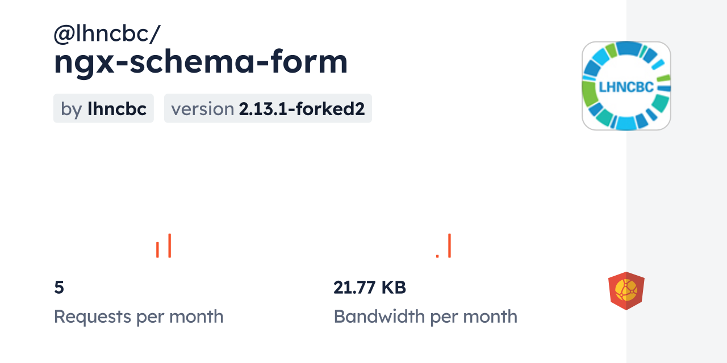The width and height of the screenshot is (727, 363).
Task: Click the short bar in requests chart
Action: coord(157,250)
